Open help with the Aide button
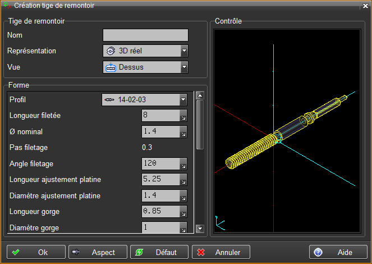This screenshot has height=264, width=372. (x=338, y=252)
